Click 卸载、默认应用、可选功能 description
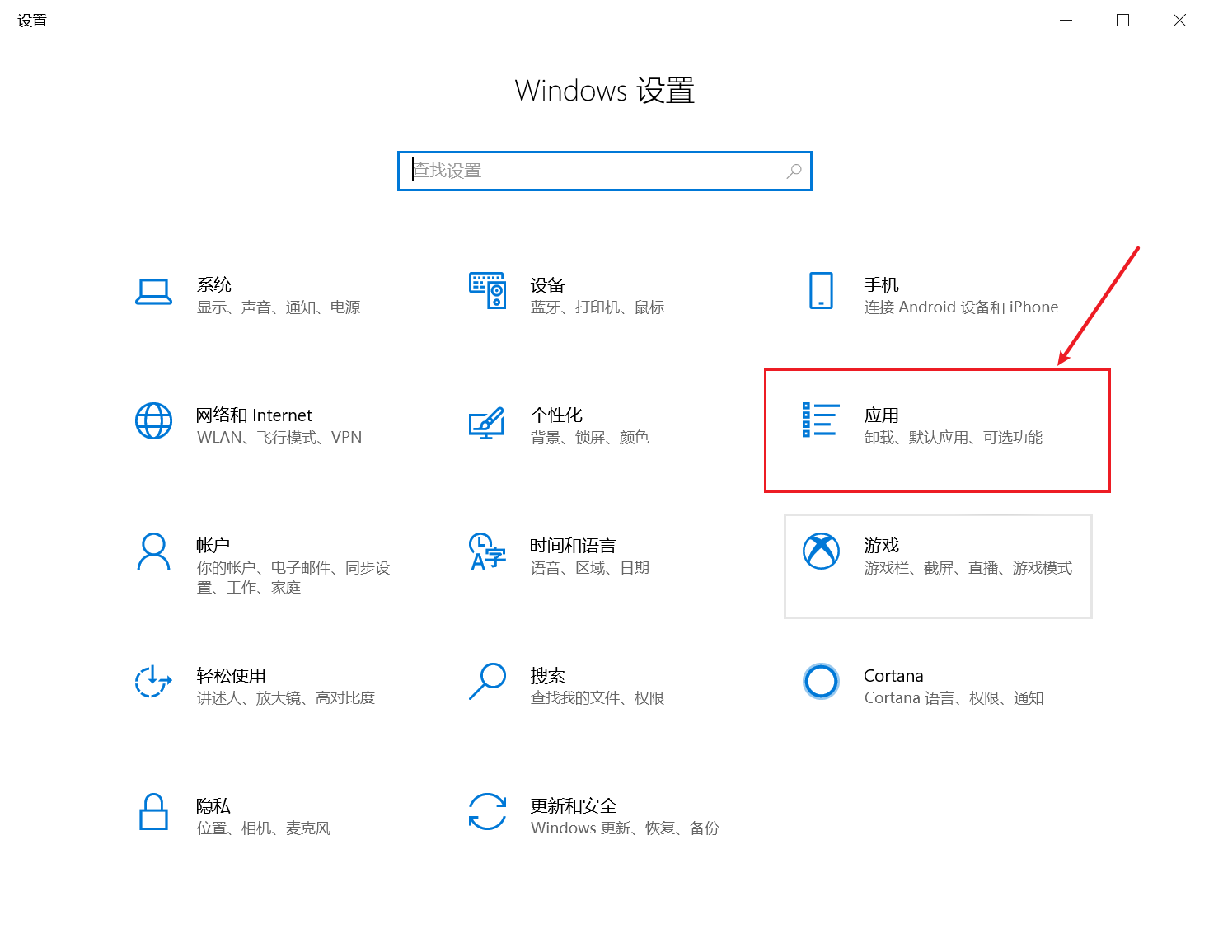 (954, 438)
